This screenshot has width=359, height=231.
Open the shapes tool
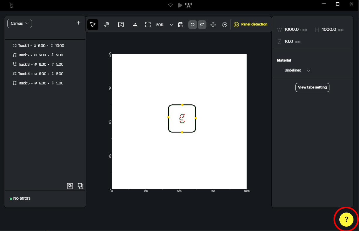coord(135,25)
